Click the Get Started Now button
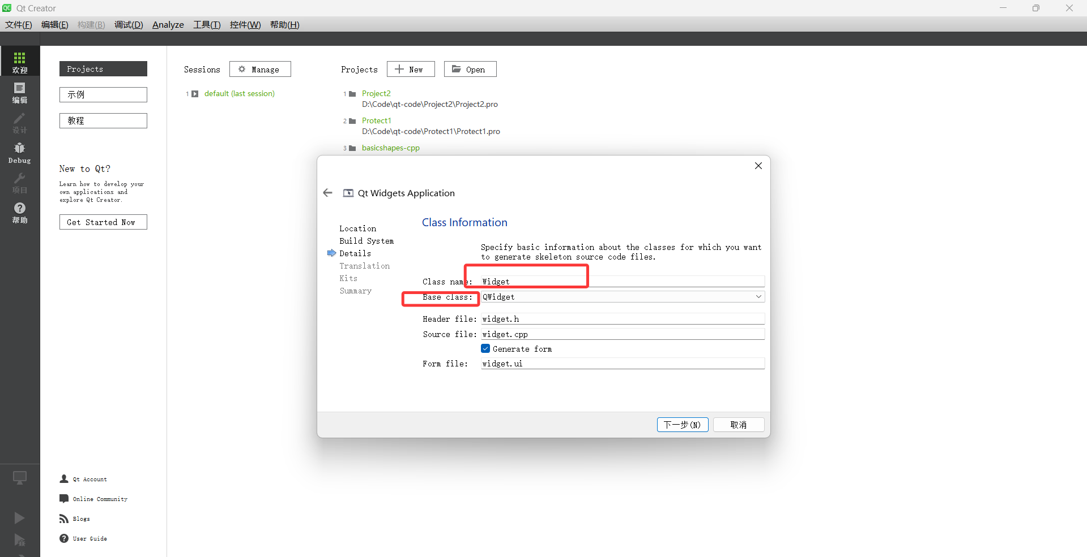 point(103,222)
